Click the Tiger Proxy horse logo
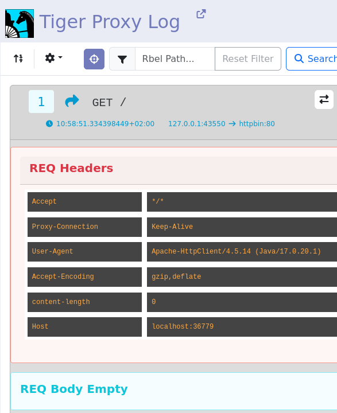This screenshot has height=413, width=337. point(20,24)
